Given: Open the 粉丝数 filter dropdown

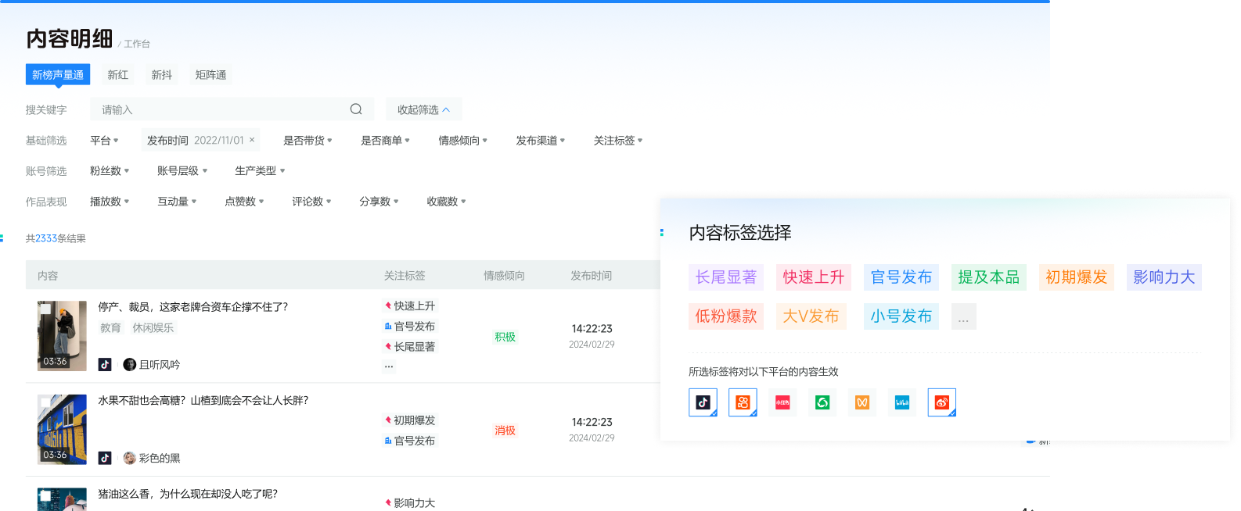Looking at the screenshot, I should [x=110, y=170].
